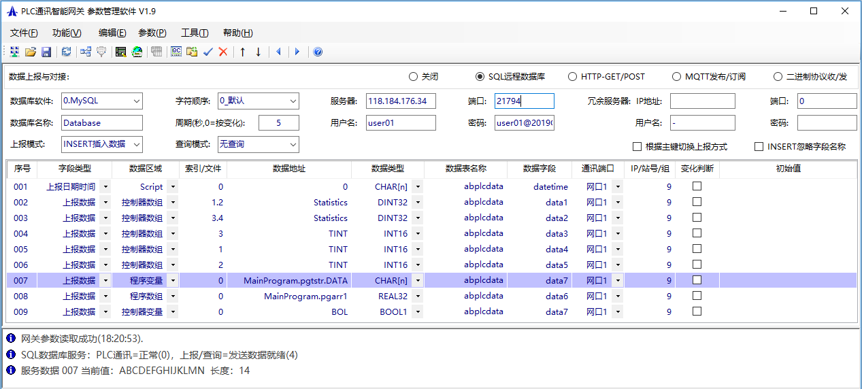862x389 pixels.
Task: Click the open folder toolbar icon
Action: point(31,52)
